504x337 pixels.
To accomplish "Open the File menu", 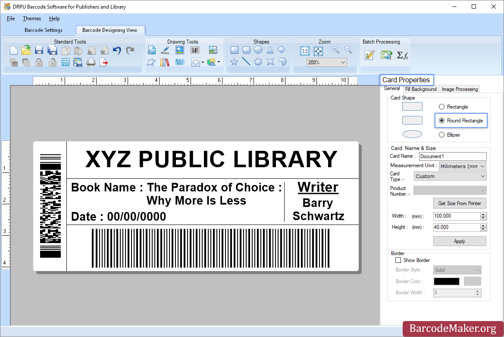I will [x=11, y=19].
